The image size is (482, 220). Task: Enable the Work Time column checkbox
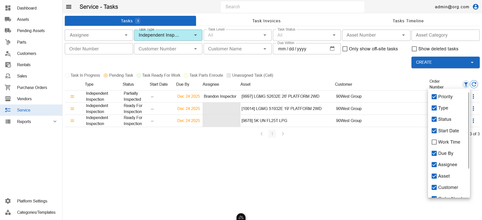(434, 142)
